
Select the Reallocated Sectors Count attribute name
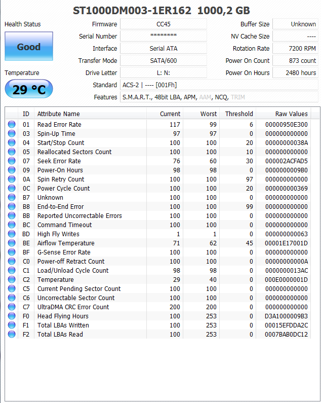point(74,152)
